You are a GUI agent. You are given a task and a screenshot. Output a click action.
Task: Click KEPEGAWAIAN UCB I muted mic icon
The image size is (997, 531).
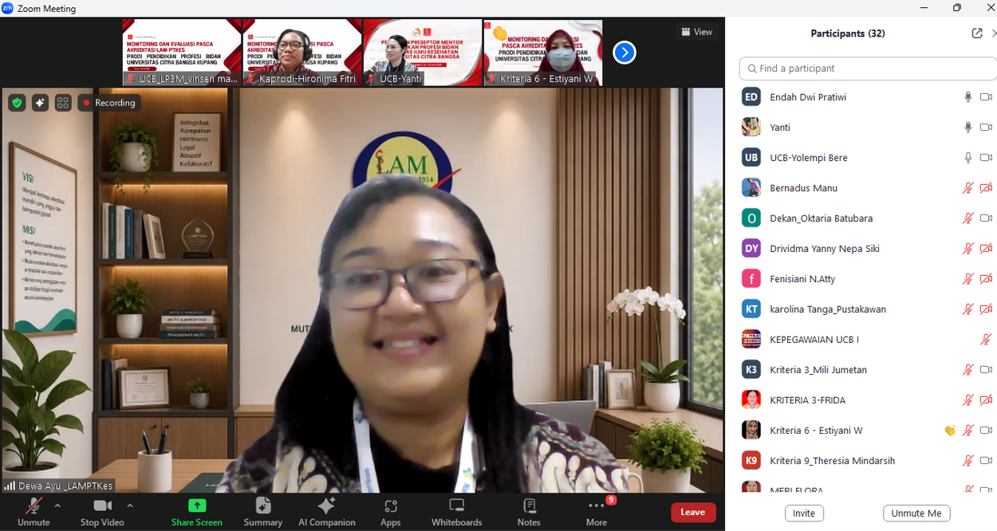(x=986, y=340)
